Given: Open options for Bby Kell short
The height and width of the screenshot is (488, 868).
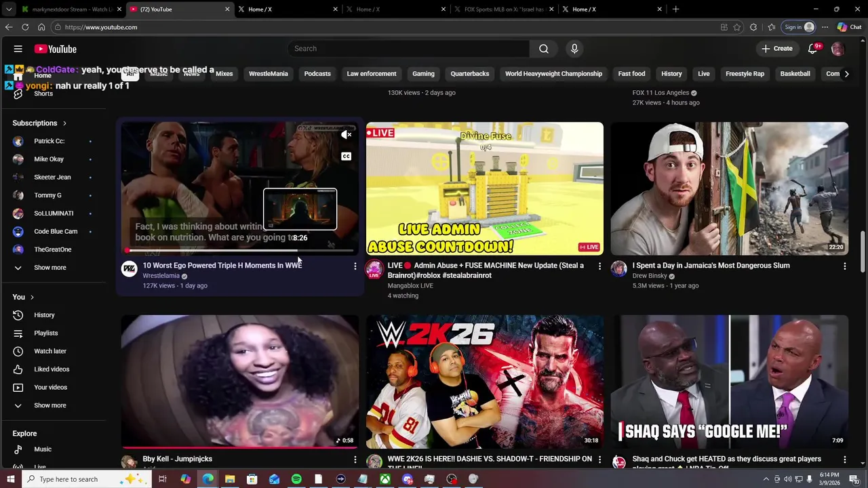Looking at the screenshot, I should coord(355,460).
